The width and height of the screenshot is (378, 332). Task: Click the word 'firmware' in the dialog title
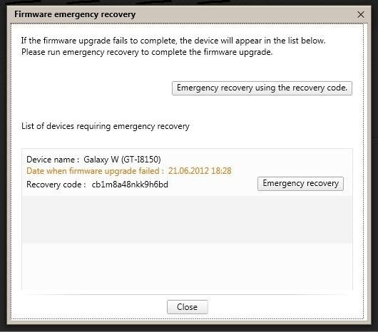[33, 14]
